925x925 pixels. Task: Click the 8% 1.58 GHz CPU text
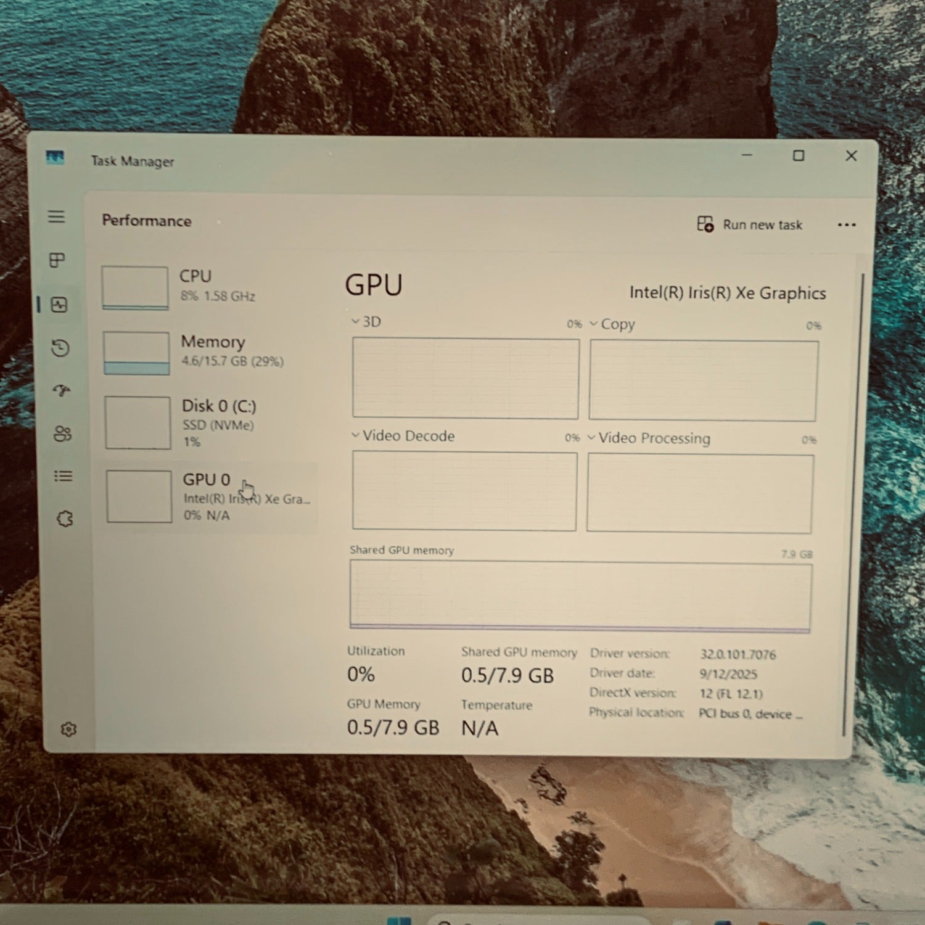click(x=218, y=296)
